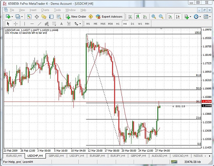Image resolution: width=214 pixels, height=166 pixels.
Task: Select the Text Label tool
Action: click(69, 24)
